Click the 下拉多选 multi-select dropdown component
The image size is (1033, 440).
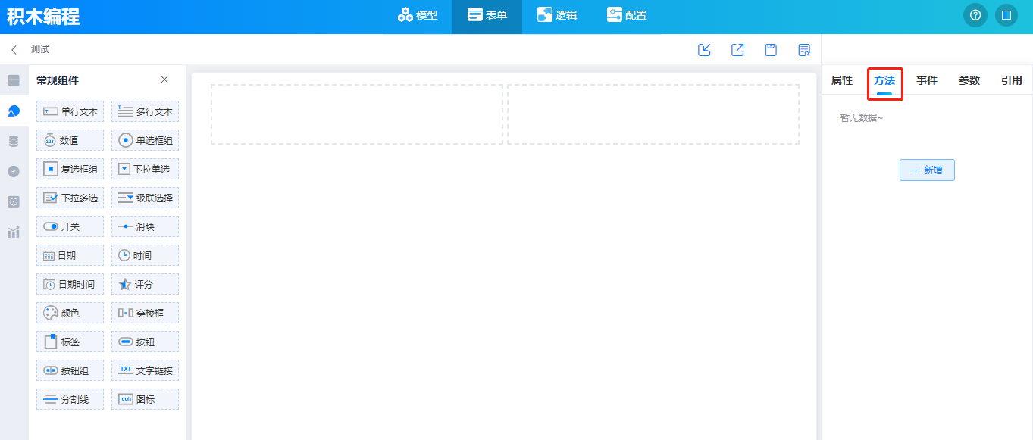(70, 198)
